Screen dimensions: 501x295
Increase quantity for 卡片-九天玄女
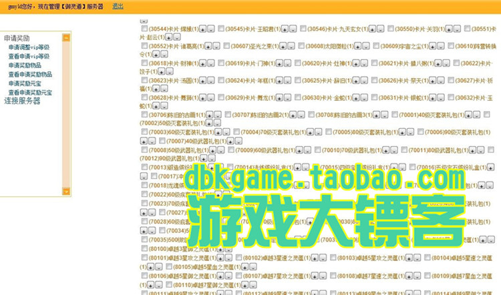tap(372, 29)
